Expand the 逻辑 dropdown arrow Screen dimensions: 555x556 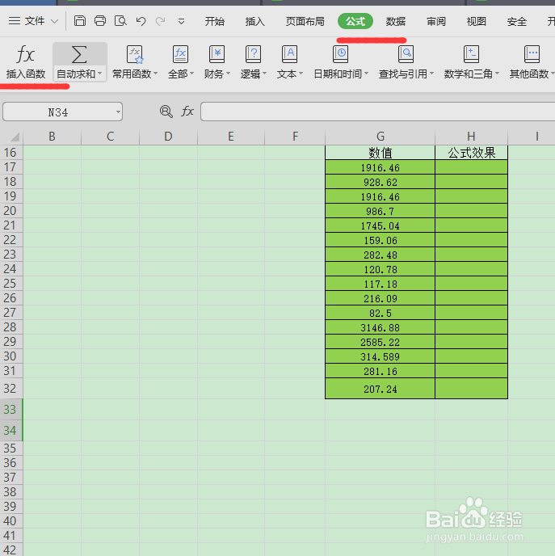point(264,74)
